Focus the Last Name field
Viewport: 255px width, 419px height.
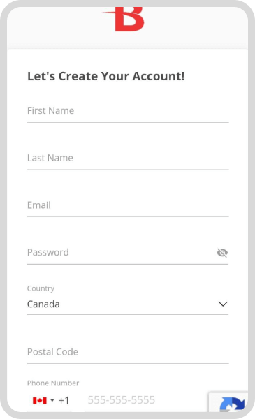(128, 159)
